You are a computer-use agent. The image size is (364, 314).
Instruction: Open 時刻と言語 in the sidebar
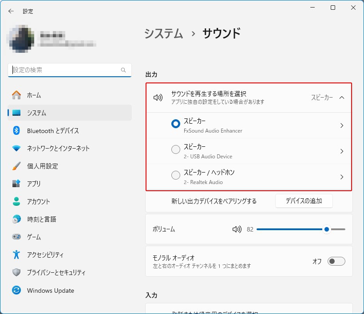pyautogui.click(x=41, y=219)
